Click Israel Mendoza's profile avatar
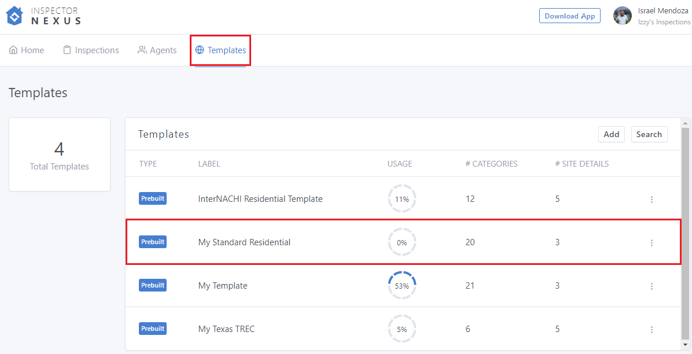 click(x=623, y=16)
